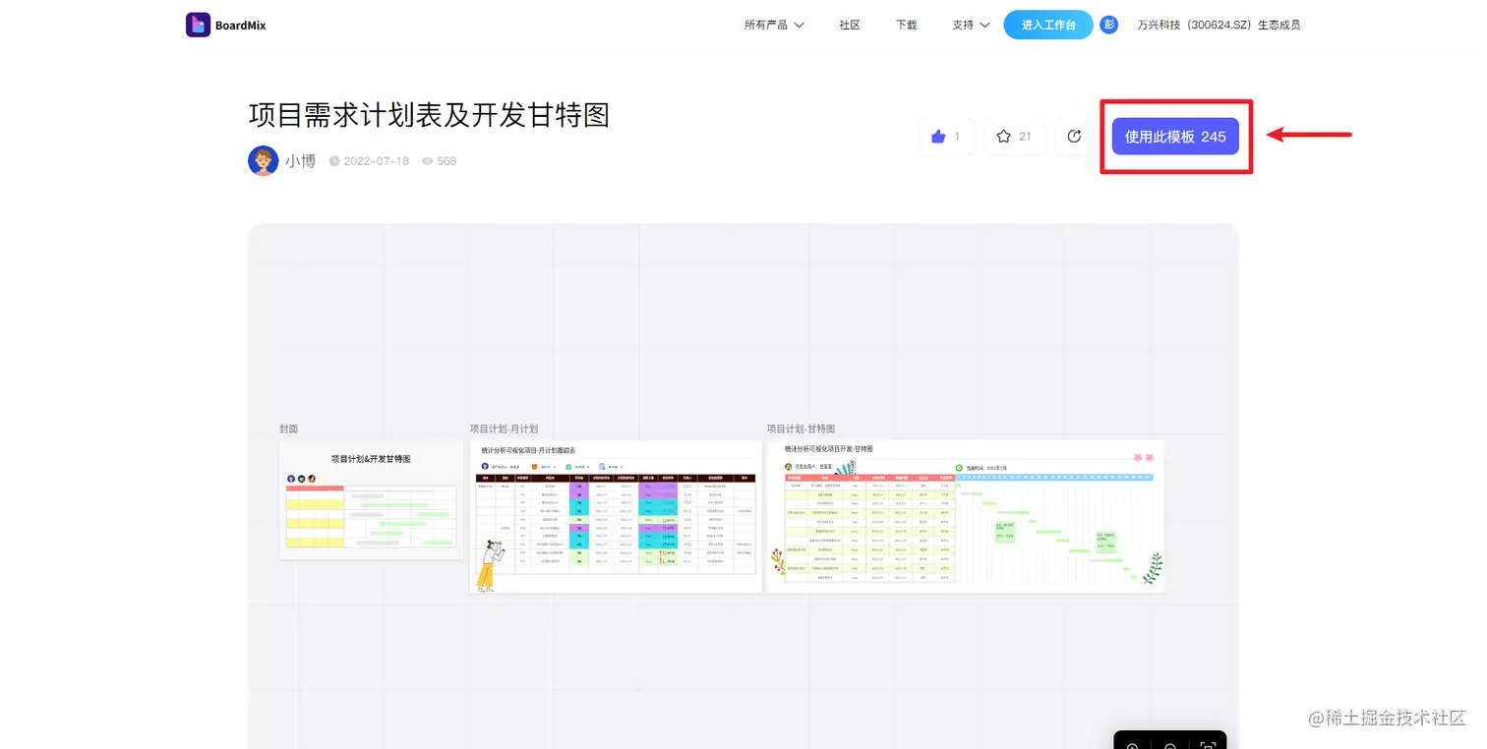Click the 进入工作台 button
The image size is (1487, 749).
[x=1048, y=26]
